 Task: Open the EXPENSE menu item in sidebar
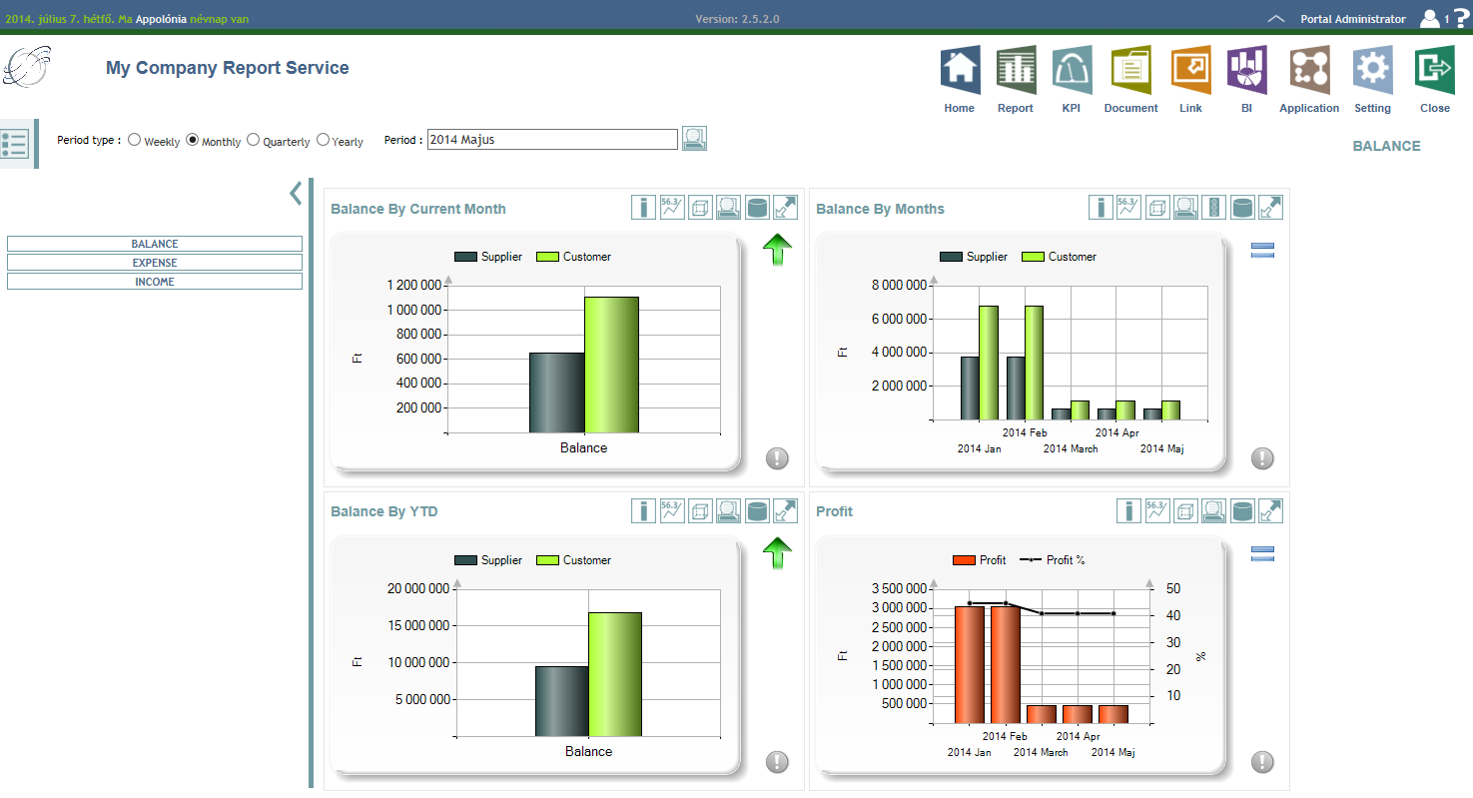[155, 263]
